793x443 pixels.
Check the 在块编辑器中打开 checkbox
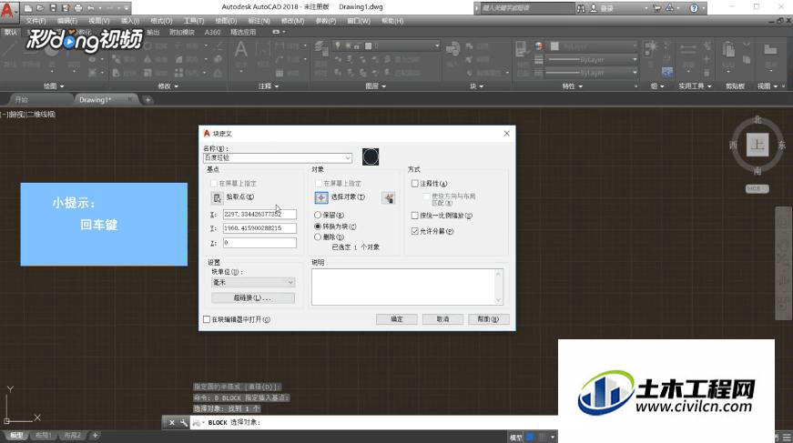click(207, 319)
